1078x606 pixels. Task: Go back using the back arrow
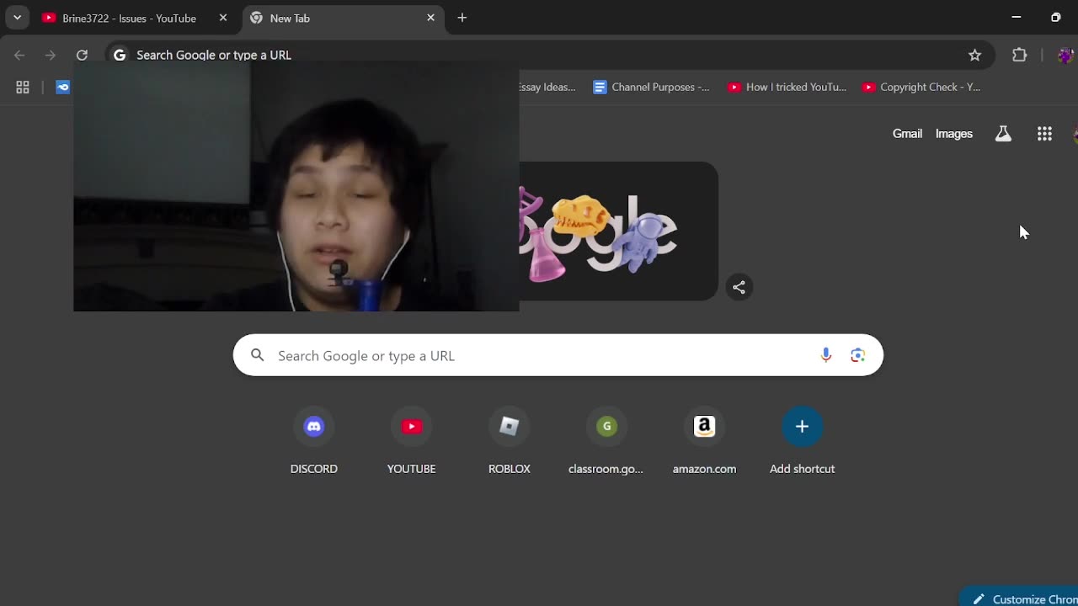tap(19, 55)
